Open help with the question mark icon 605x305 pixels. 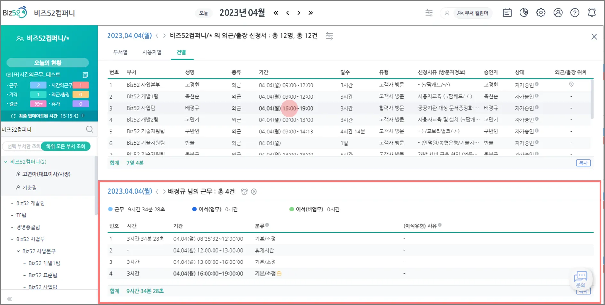(575, 13)
